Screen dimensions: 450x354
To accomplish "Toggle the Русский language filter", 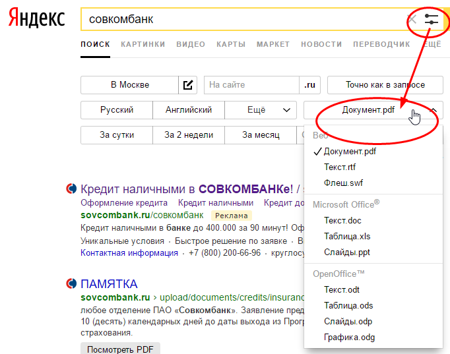I will (x=117, y=110).
